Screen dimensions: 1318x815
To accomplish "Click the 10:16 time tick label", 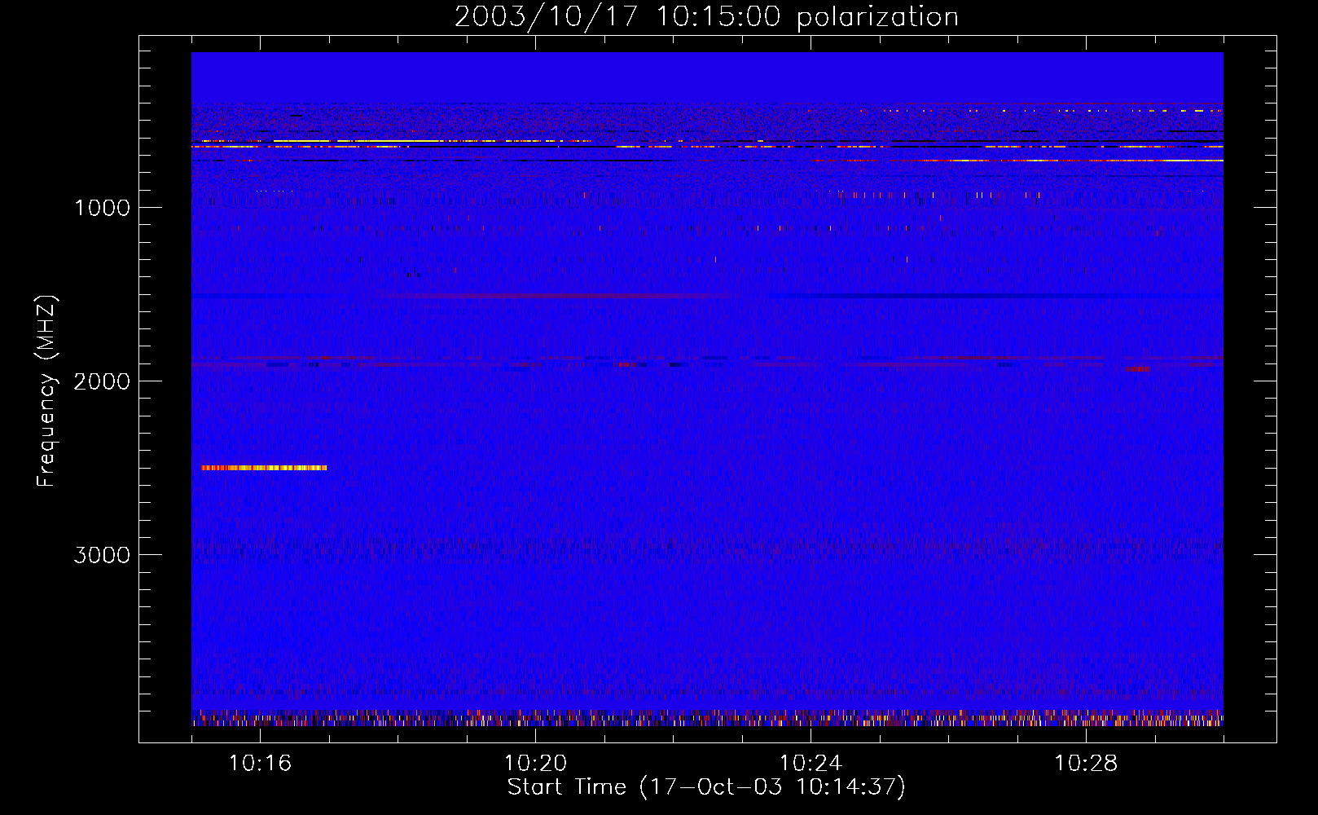I will click(x=260, y=763).
